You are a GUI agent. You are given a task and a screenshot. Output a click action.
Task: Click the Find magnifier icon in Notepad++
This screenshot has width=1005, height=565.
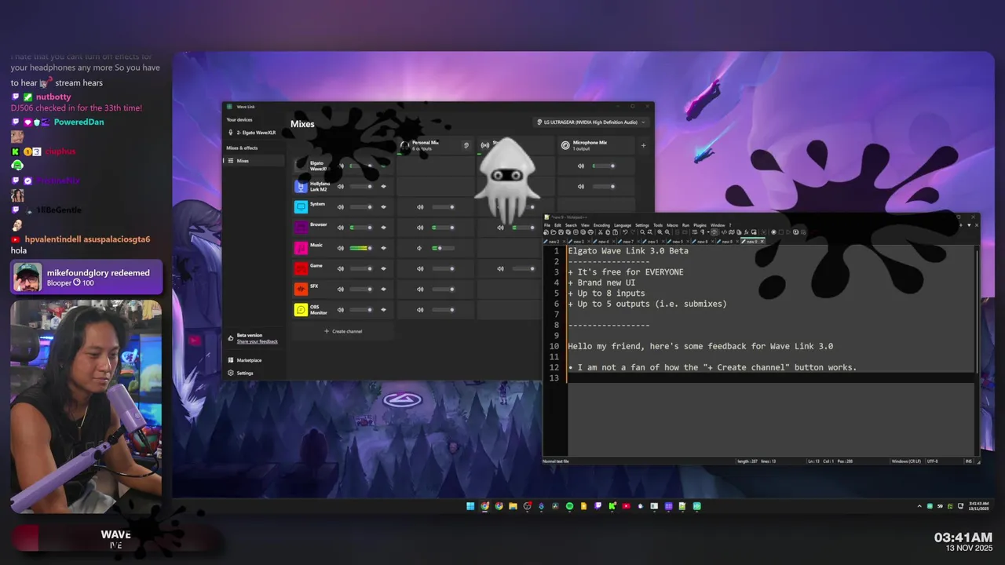point(642,232)
